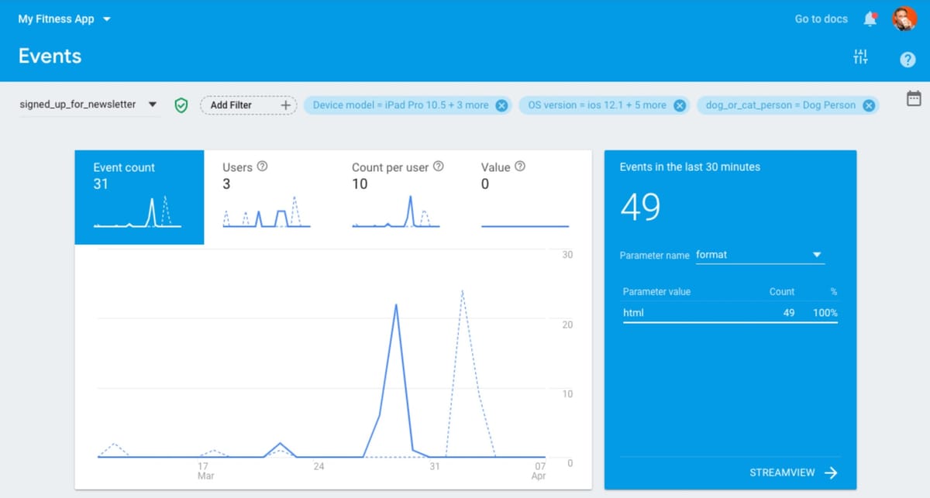This screenshot has width=930, height=498.
Task: Click the Device model filter chip text
Action: tap(401, 105)
